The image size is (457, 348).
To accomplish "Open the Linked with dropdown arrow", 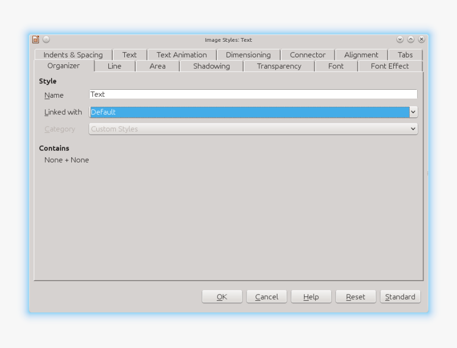I will 413,112.
